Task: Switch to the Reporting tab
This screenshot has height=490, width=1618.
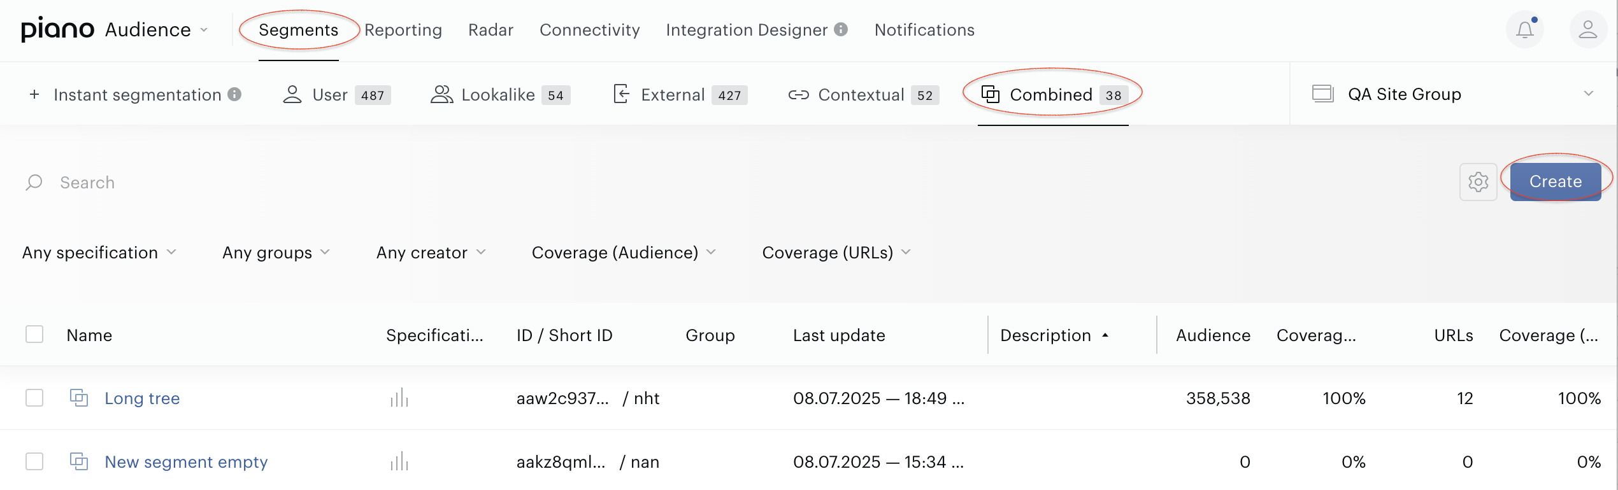Action: pyautogui.click(x=403, y=30)
